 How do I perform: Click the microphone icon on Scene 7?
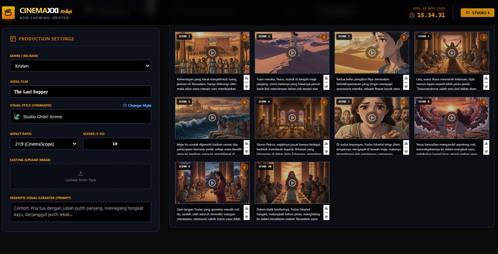click(x=404, y=102)
